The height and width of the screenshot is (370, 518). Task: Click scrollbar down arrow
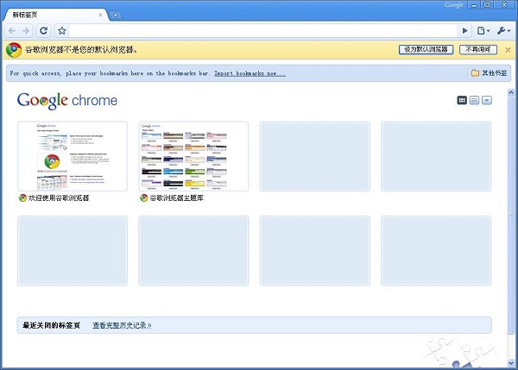[511, 363]
